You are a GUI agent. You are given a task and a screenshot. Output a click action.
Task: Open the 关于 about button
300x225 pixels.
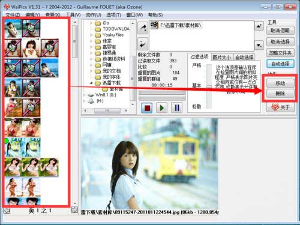[280, 107]
